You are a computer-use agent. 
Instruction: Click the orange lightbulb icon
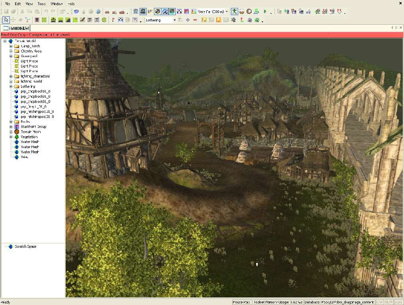[x=218, y=20]
